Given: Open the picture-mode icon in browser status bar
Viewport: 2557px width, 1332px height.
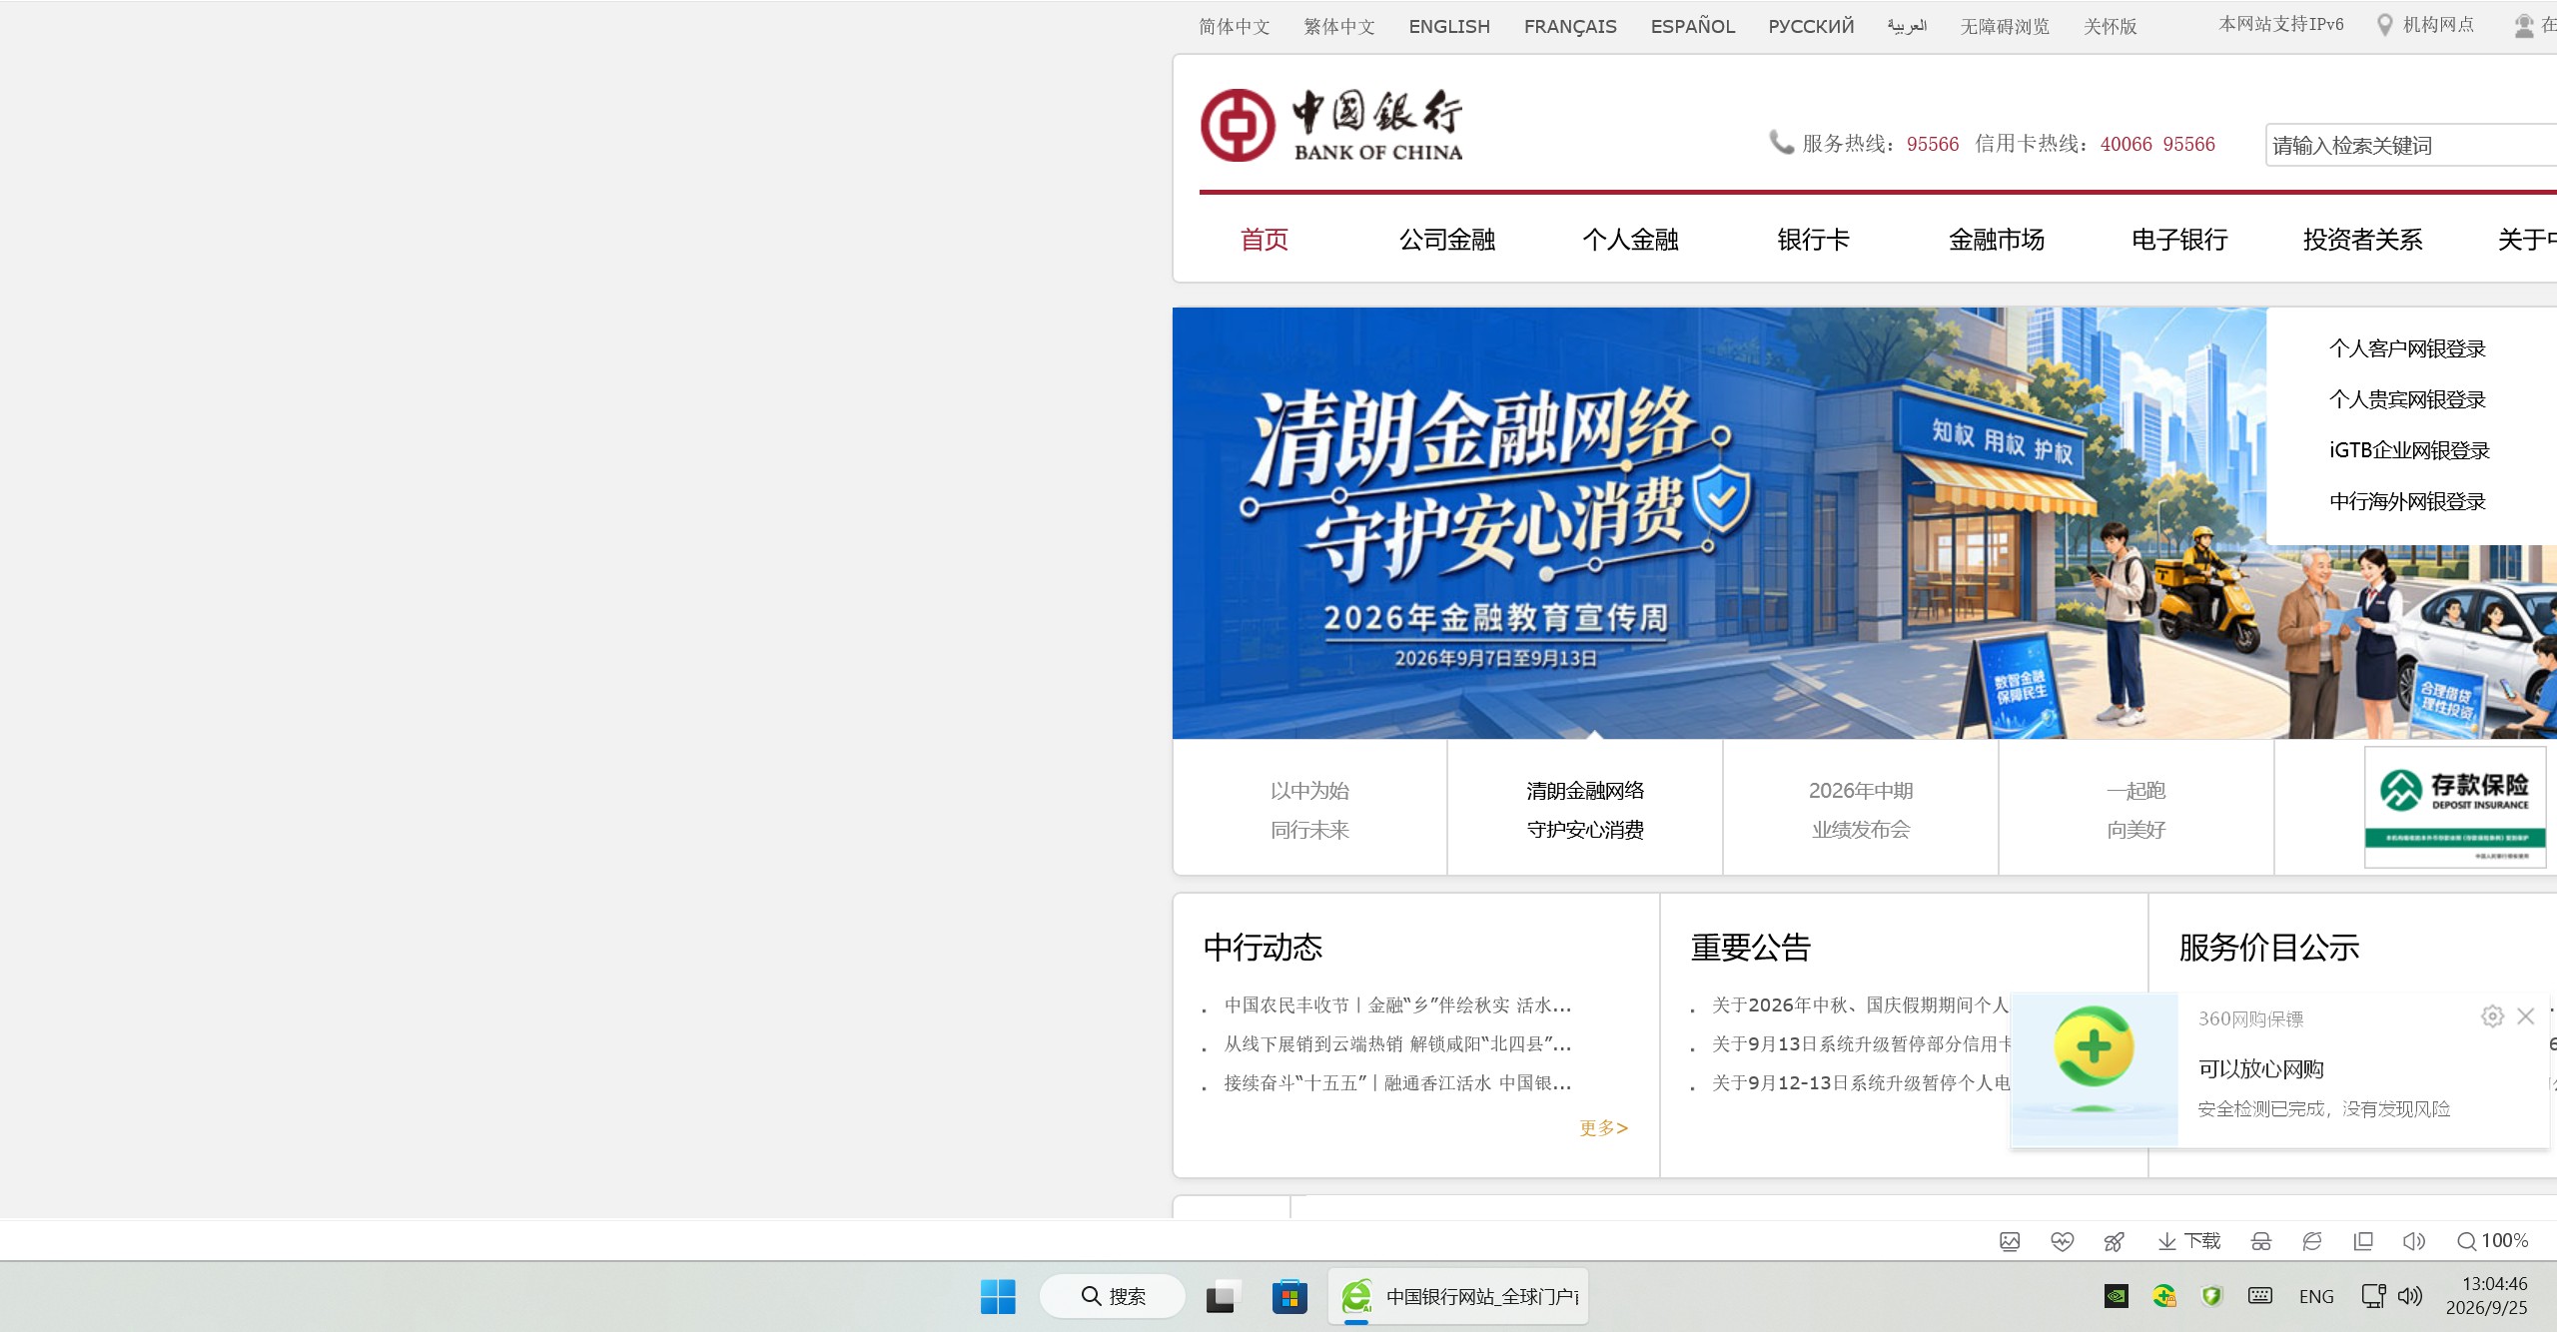Looking at the screenshot, I should coord(2010,1241).
